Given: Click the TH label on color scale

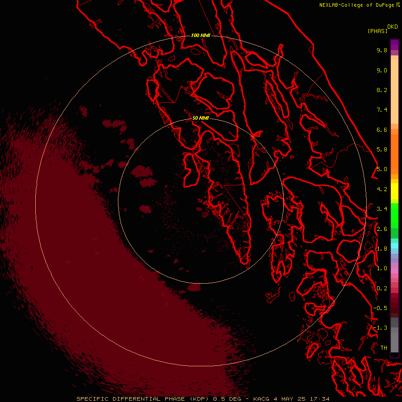Looking at the screenshot, I should pos(384,348).
